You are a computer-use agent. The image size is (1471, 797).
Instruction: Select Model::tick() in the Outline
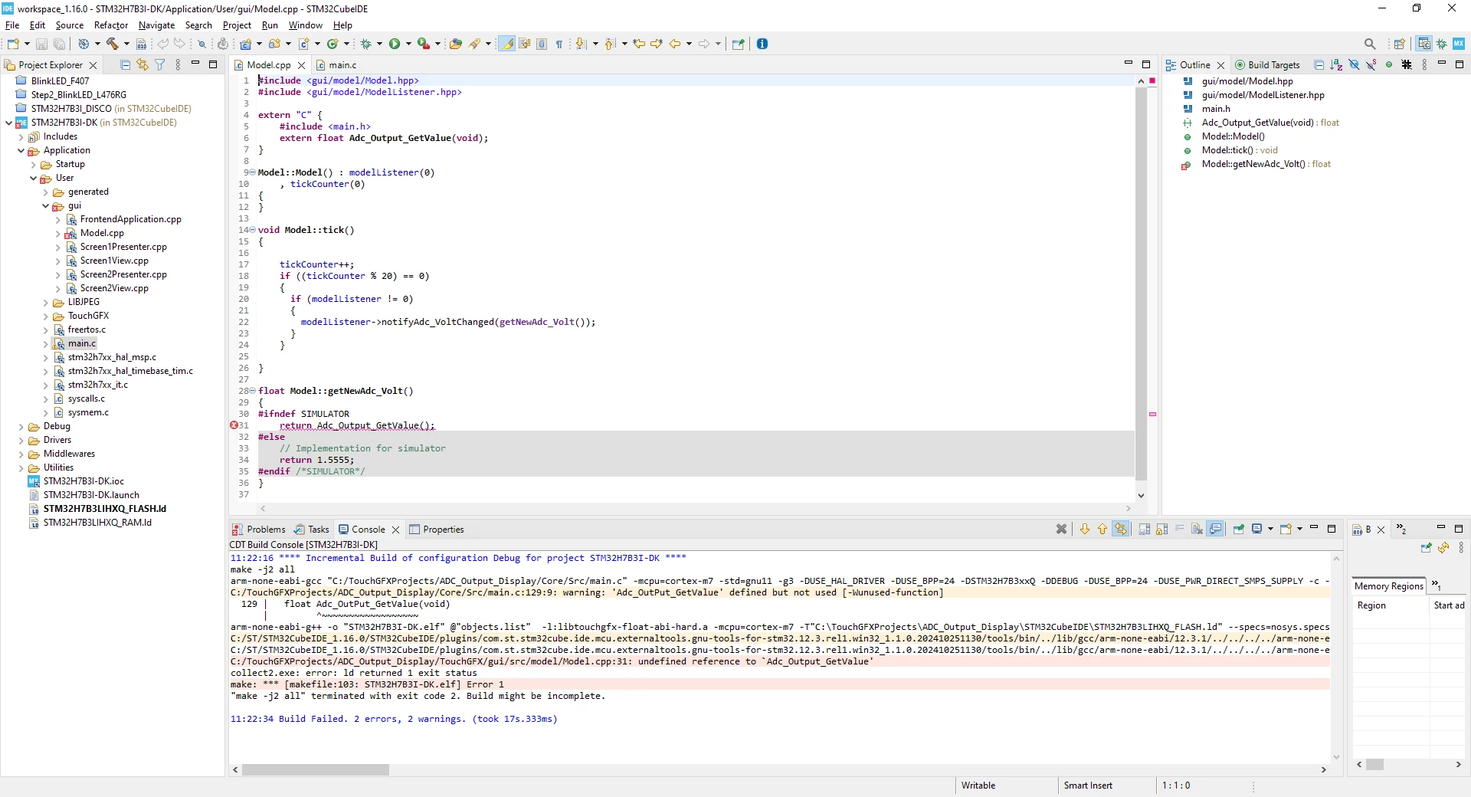click(1240, 150)
